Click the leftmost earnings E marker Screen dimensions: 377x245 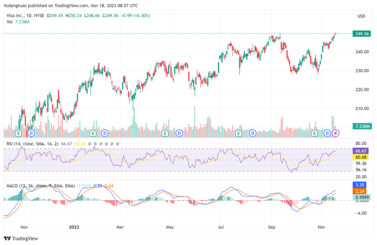tap(19, 133)
